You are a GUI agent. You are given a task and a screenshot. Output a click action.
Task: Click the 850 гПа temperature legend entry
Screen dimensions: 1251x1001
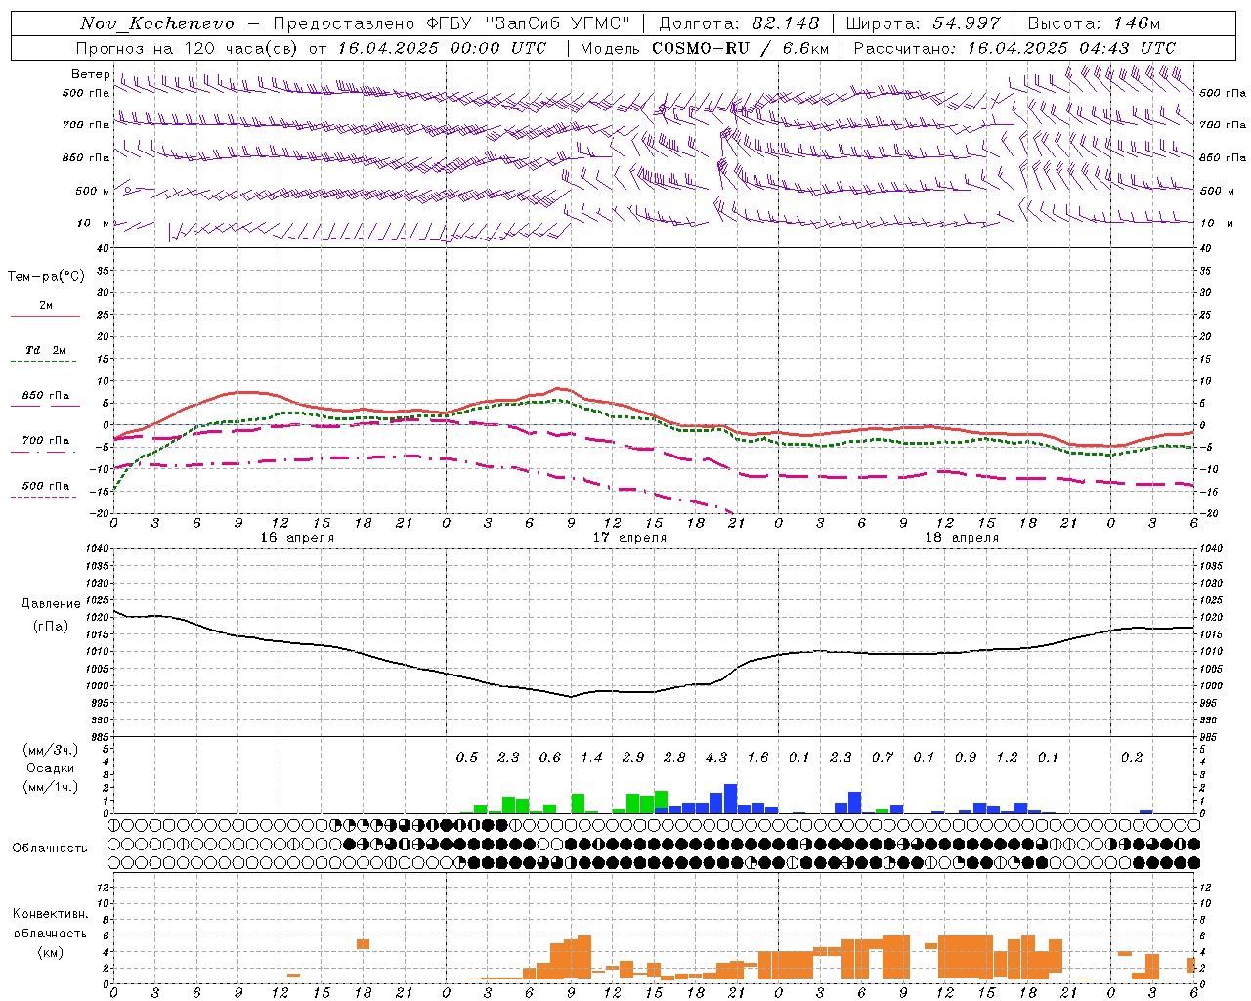point(46,396)
